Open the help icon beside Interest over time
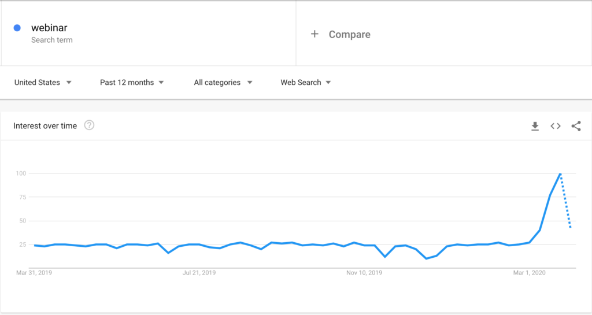Image resolution: width=592 pixels, height=315 pixels. pos(89,125)
